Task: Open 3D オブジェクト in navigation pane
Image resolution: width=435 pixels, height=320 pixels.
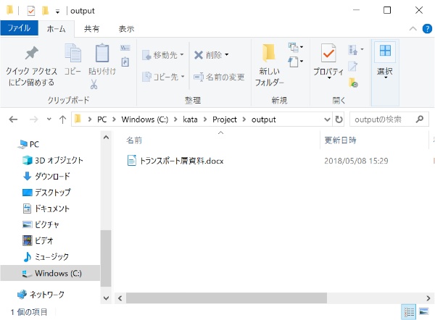Action: 53,160
